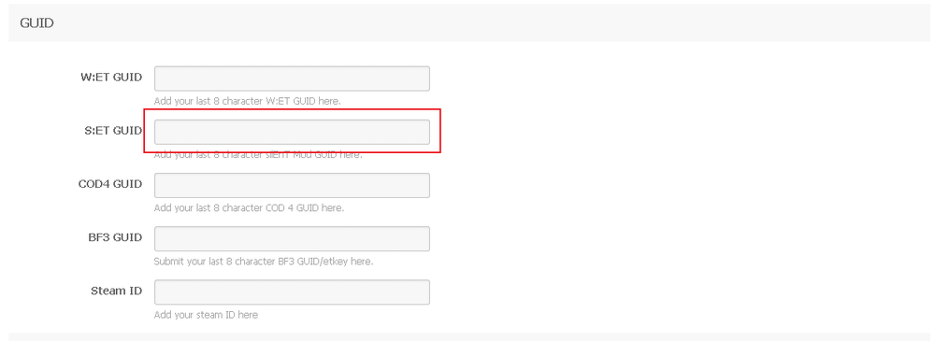This screenshot has width=935, height=341.
Task: Select the COD4 GUID input field
Action: [x=292, y=185]
